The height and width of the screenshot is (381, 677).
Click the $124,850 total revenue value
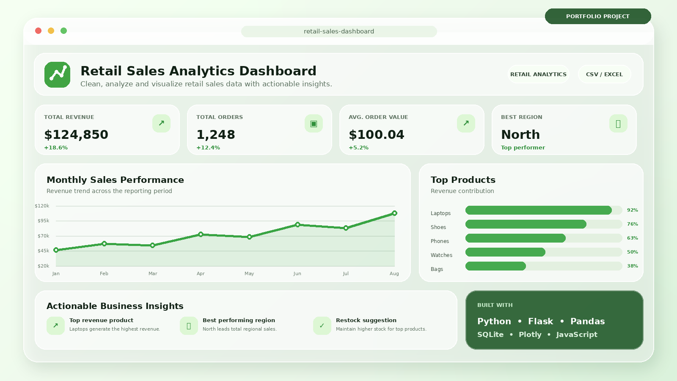click(x=76, y=135)
